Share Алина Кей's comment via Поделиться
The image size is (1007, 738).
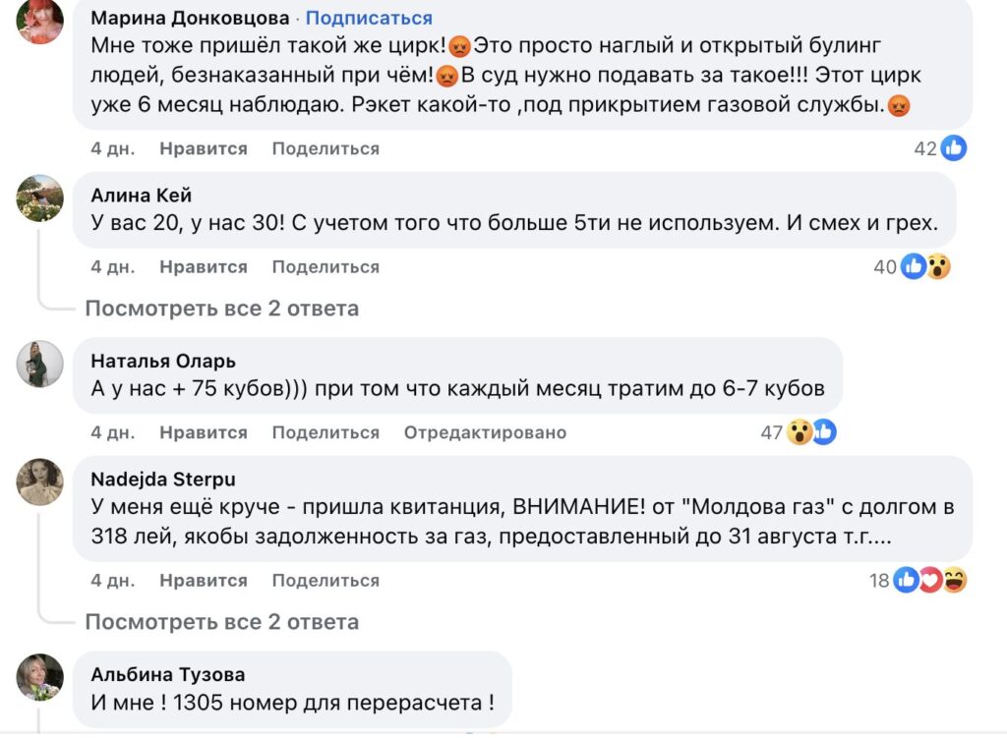coord(326,266)
